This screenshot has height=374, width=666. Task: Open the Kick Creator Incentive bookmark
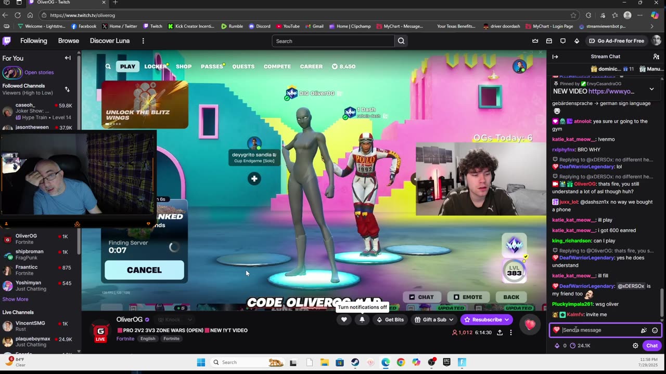point(191,26)
